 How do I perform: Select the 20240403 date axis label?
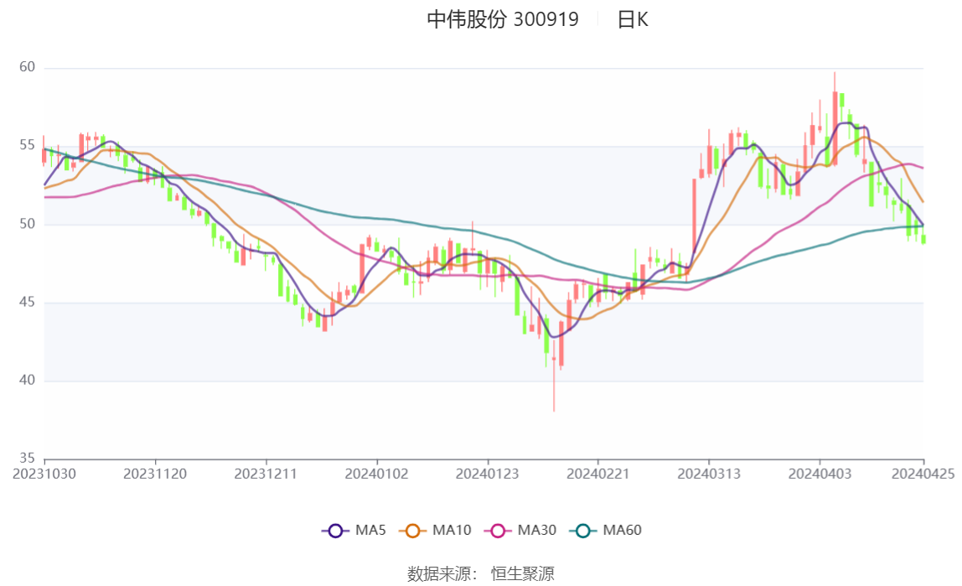tap(820, 474)
